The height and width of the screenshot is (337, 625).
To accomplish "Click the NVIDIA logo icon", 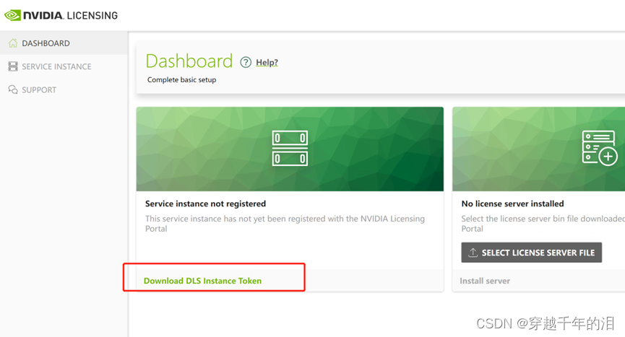I will (x=12, y=16).
